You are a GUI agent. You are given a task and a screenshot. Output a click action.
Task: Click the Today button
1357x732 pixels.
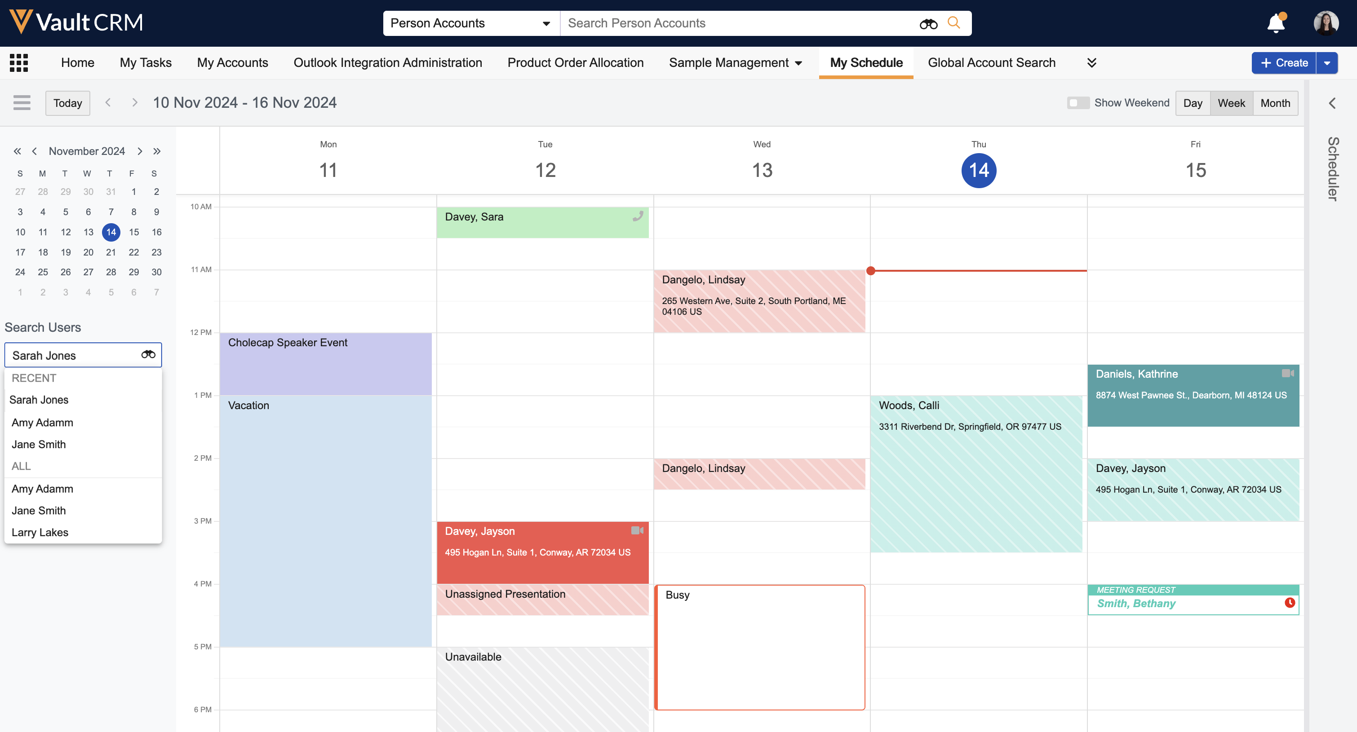tap(67, 103)
